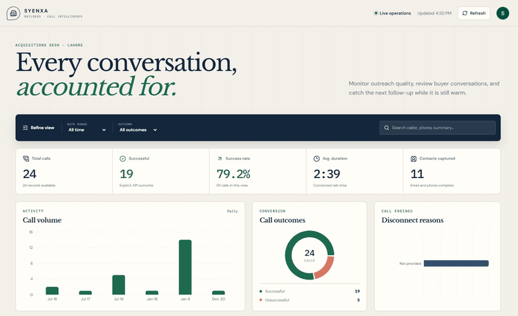
Task: Click the search magnifier icon
Action: 386,128
